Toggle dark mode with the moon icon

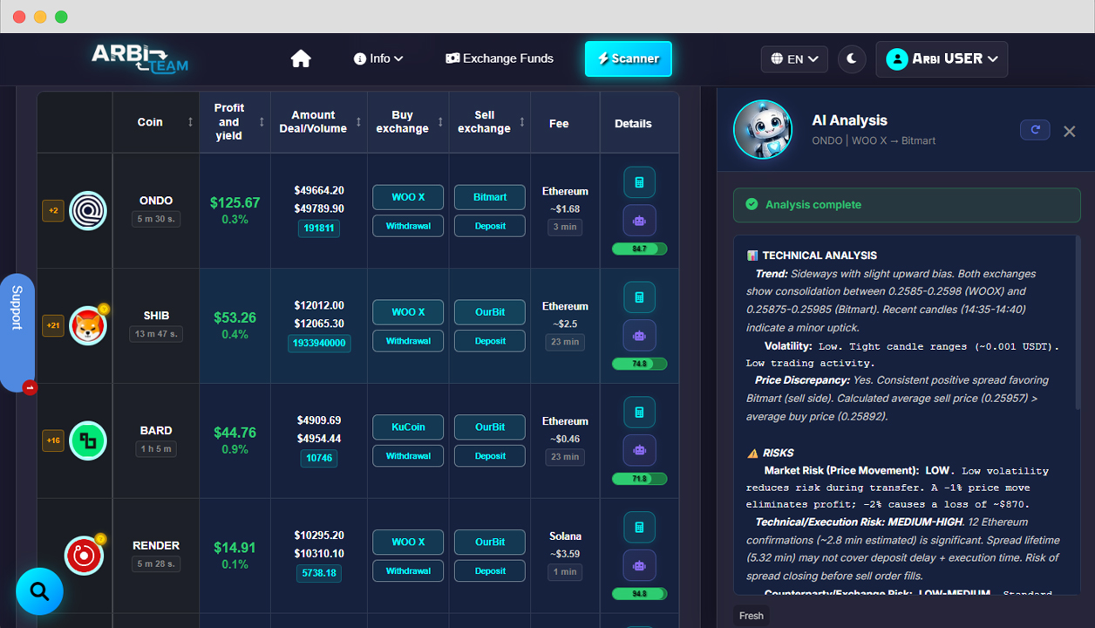tap(852, 59)
